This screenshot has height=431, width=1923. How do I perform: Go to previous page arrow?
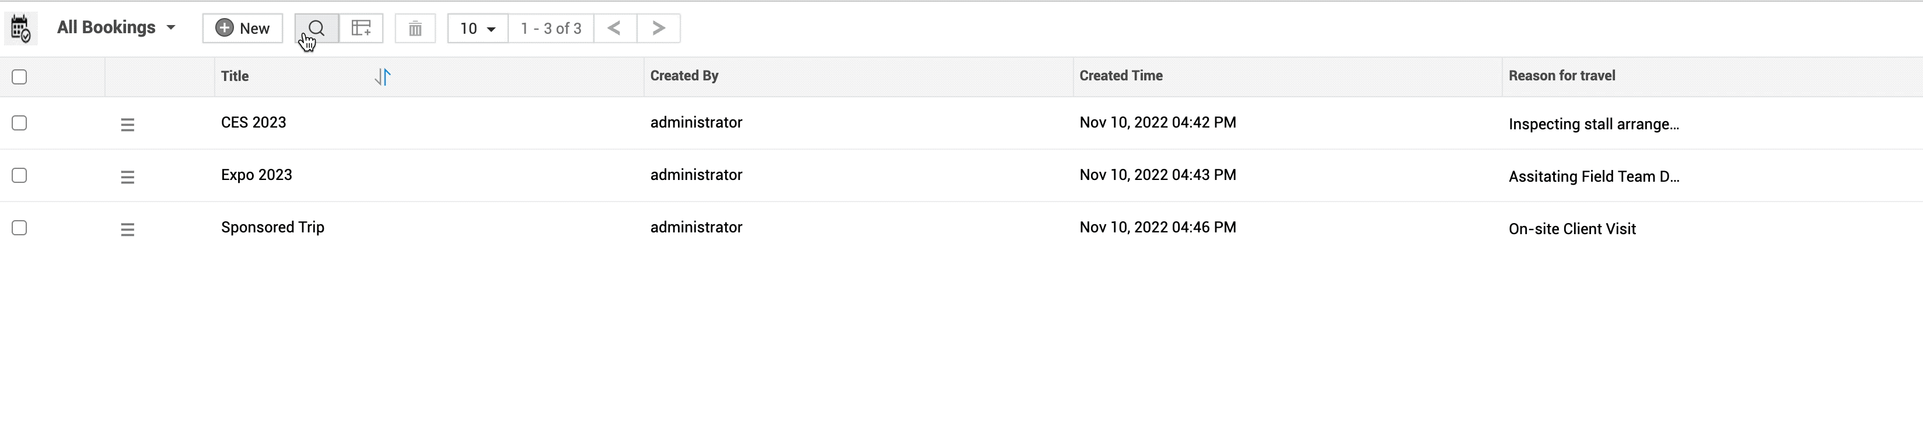click(614, 29)
